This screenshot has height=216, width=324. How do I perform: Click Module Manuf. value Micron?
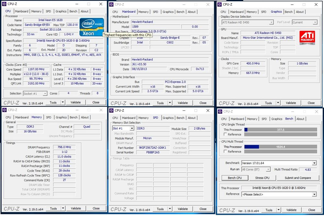(x=153, y=138)
